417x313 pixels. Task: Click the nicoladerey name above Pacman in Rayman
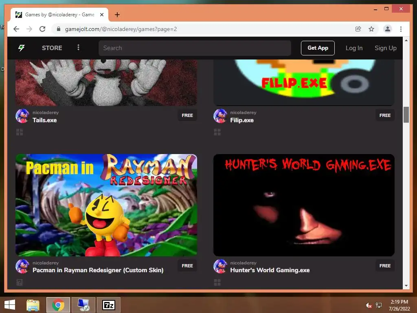[46, 263]
